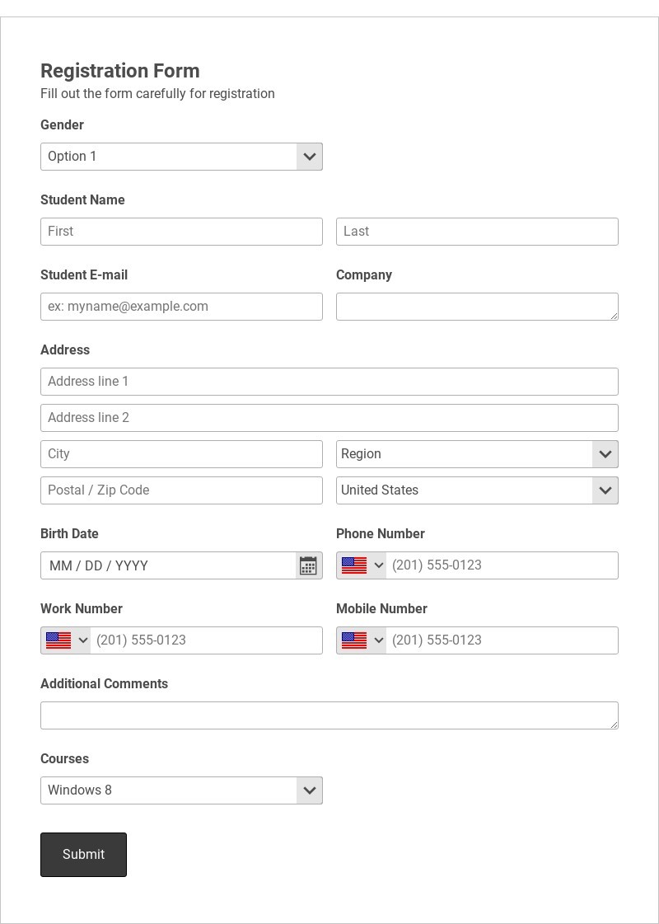Open the United States country dropdown
The width and height of the screenshot is (659, 924).
477,490
